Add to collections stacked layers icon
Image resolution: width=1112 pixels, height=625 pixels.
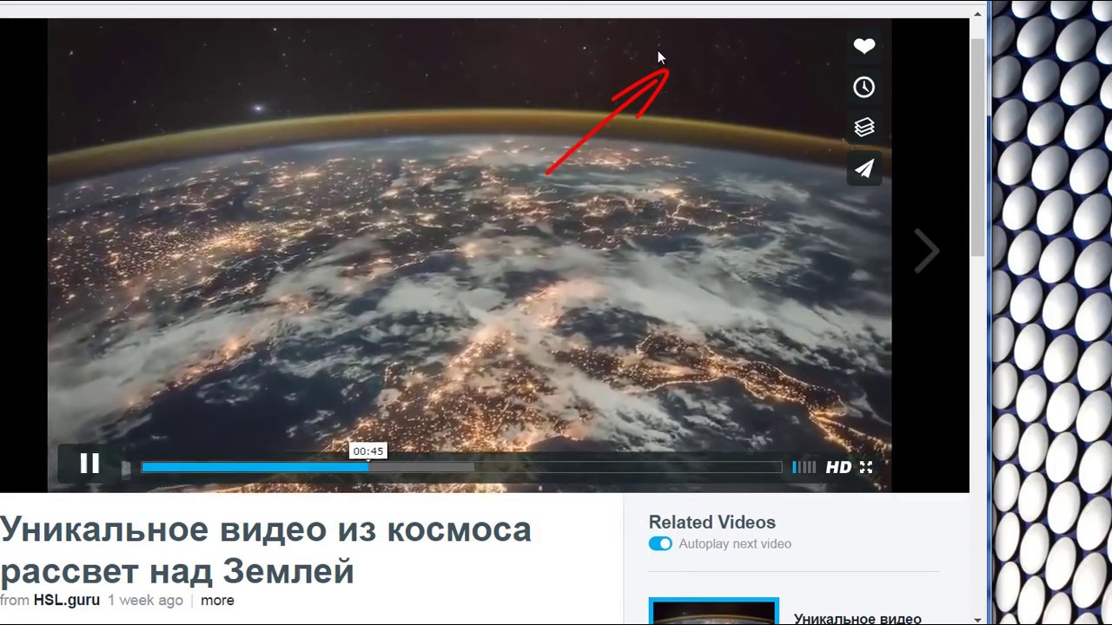[x=864, y=128]
